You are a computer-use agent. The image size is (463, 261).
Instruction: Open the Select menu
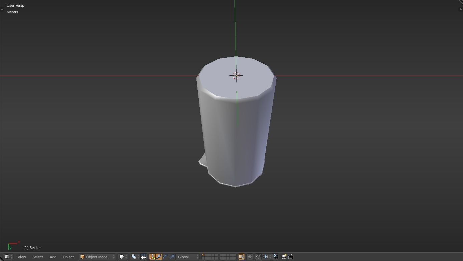point(38,257)
